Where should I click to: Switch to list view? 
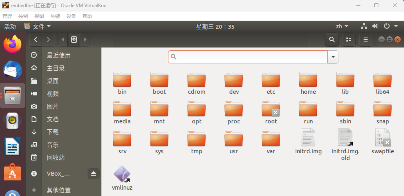coord(349,40)
